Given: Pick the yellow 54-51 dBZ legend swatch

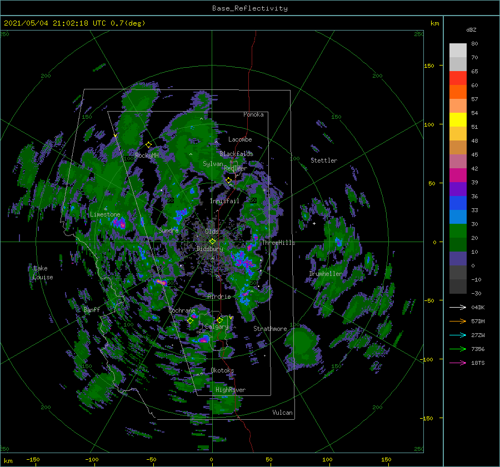Looking at the screenshot, I should tap(458, 120).
